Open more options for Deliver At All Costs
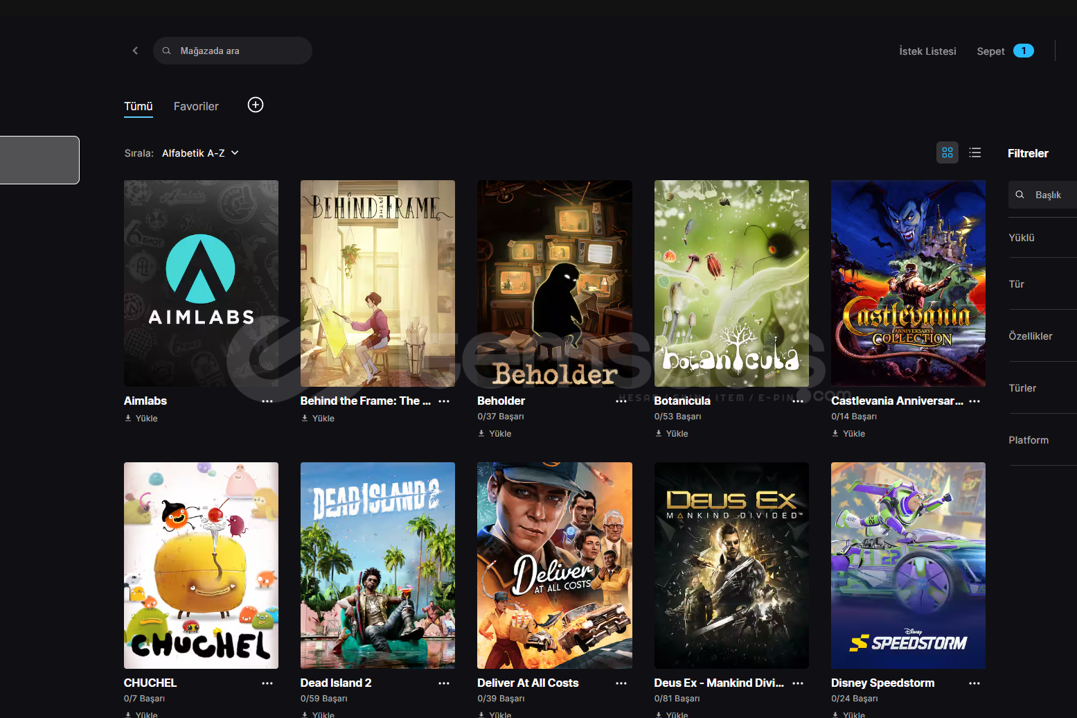Viewport: 1077px width, 718px height. (621, 683)
